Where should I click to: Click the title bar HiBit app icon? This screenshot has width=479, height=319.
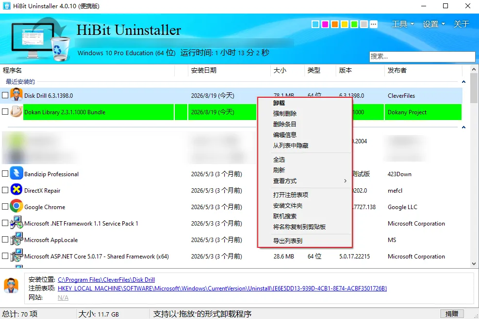tap(6, 6)
